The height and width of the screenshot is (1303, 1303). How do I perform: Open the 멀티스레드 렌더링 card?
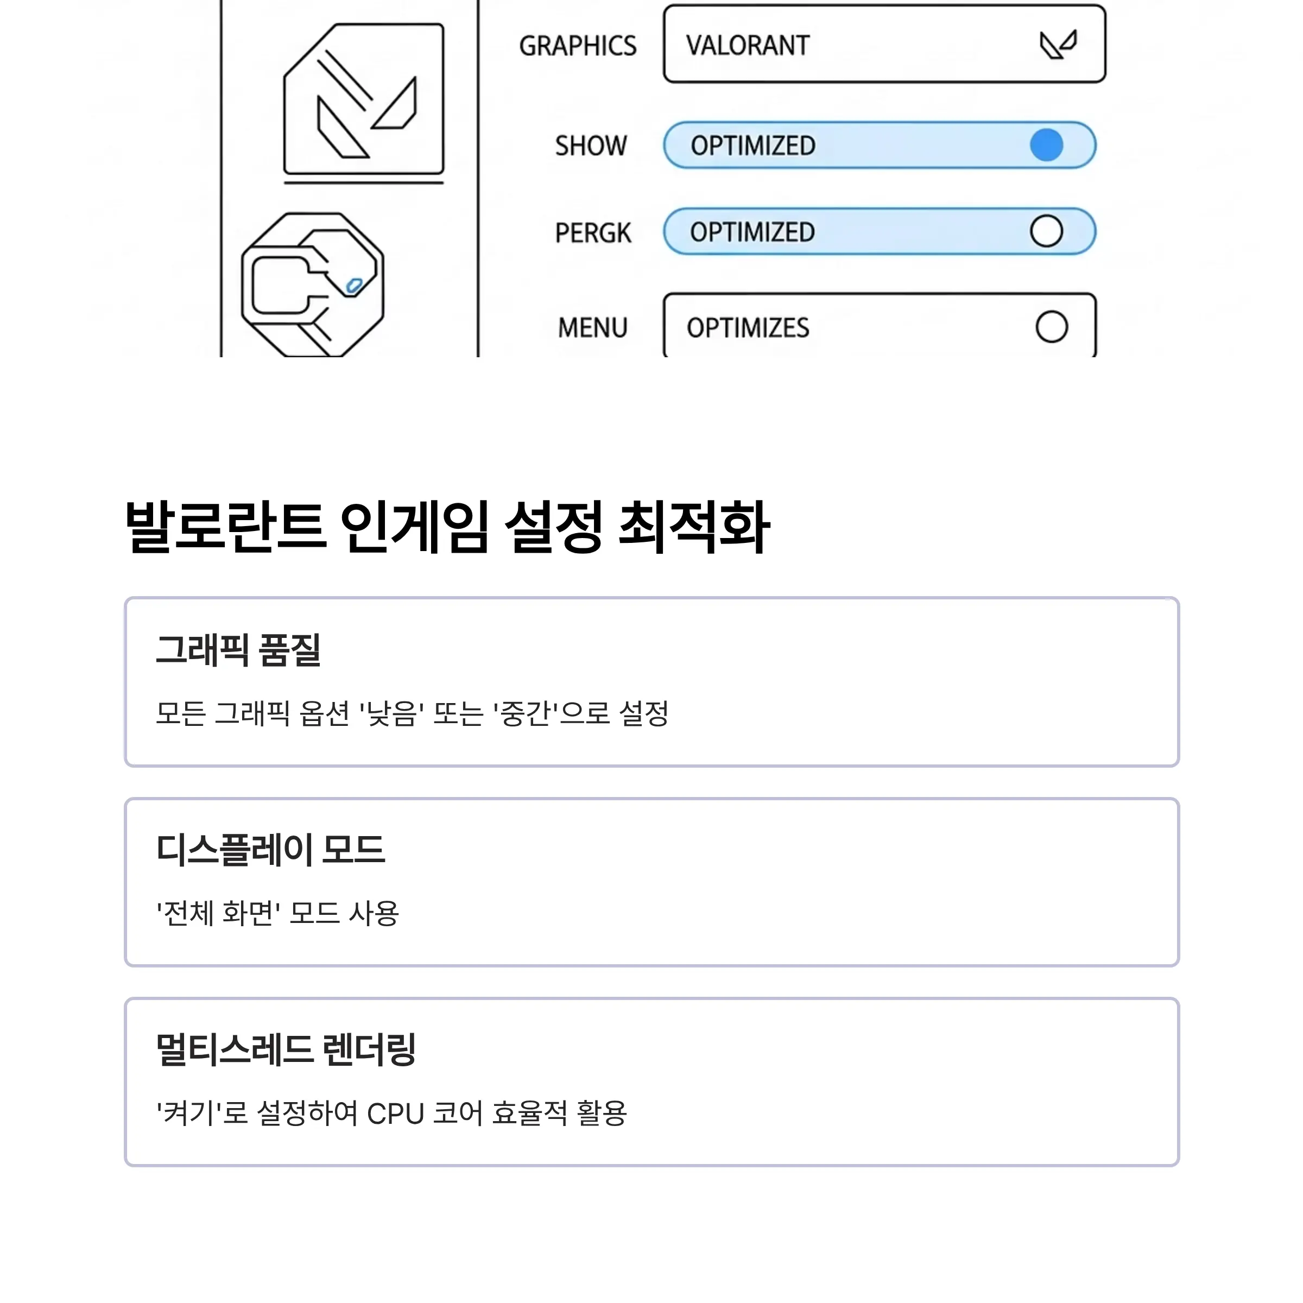(x=651, y=1082)
